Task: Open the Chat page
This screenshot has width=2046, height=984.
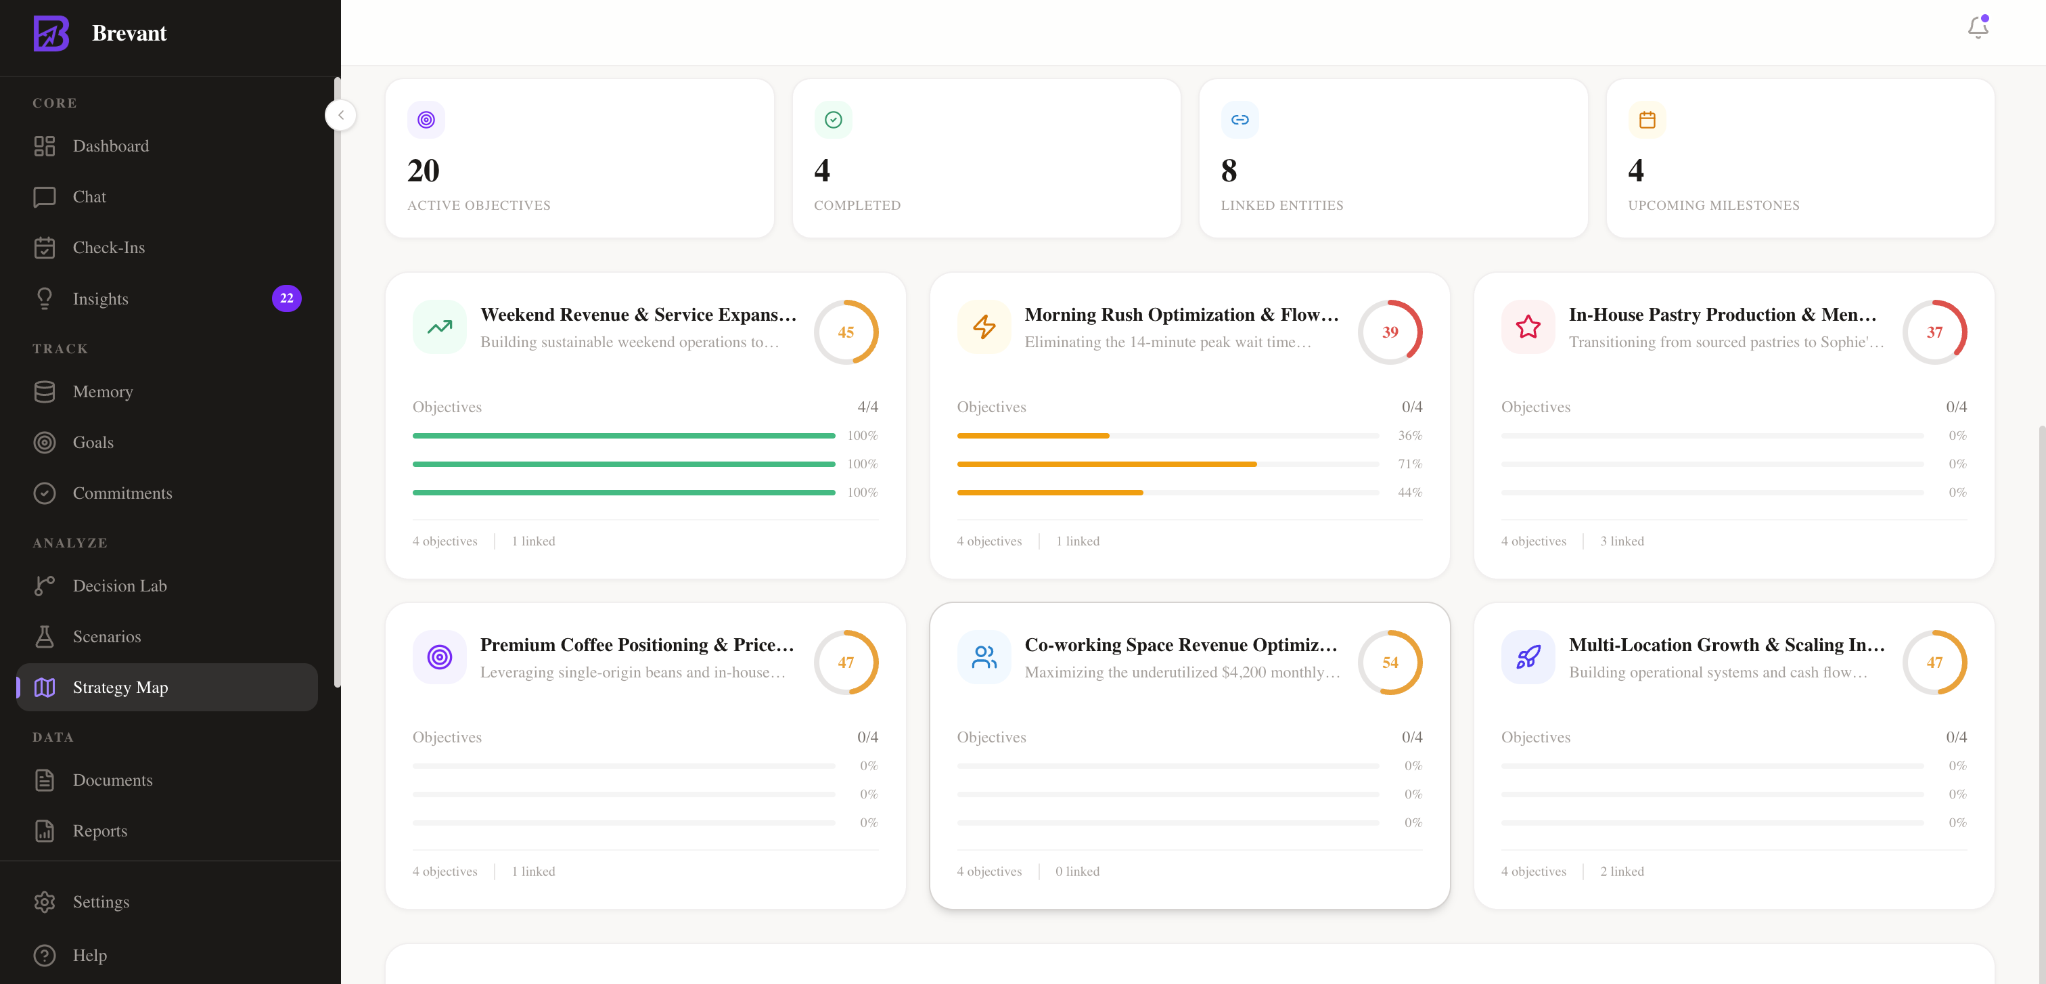Action: point(89,197)
